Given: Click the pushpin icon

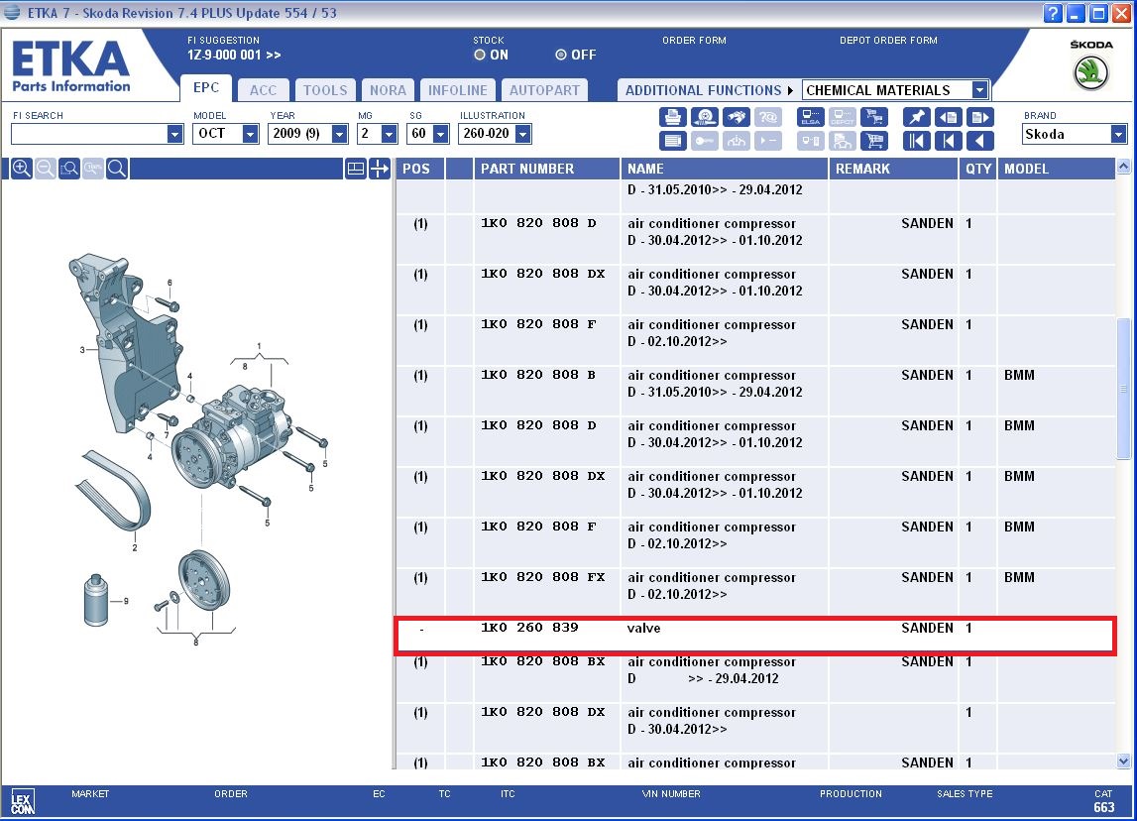Looking at the screenshot, I should point(917,117).
